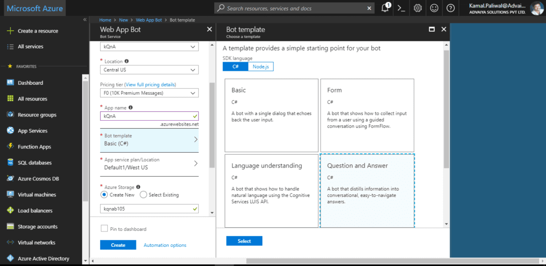Choose the Form bot template card
This screenshot has width=546, height=266.
click(367, 115)
